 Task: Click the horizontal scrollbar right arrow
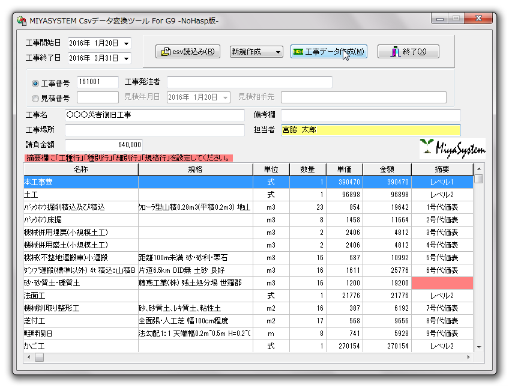pos(468,358)
